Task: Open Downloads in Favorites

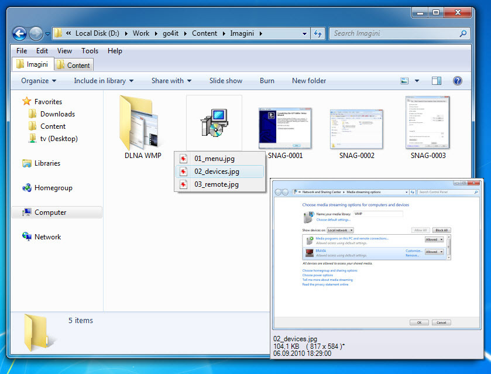Action: pos(57,114)
